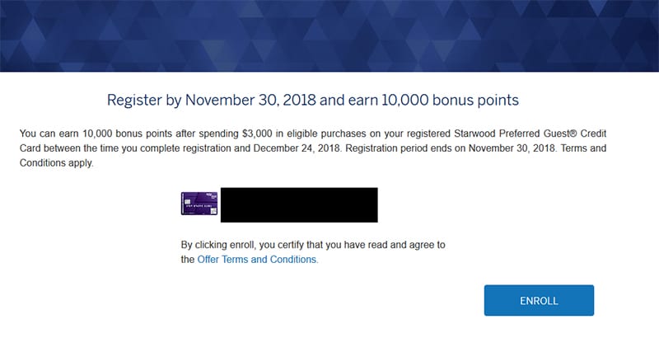Click the registered trademark ® symbol
The width and height of the screenshot is (659, 338).
coord(573,134)
